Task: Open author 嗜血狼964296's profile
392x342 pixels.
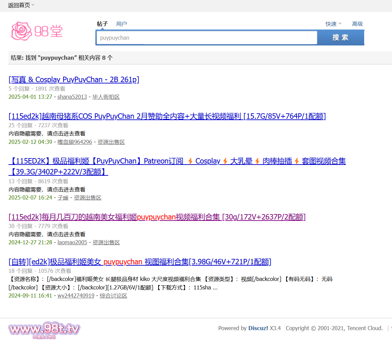Action: pos(75,142)
